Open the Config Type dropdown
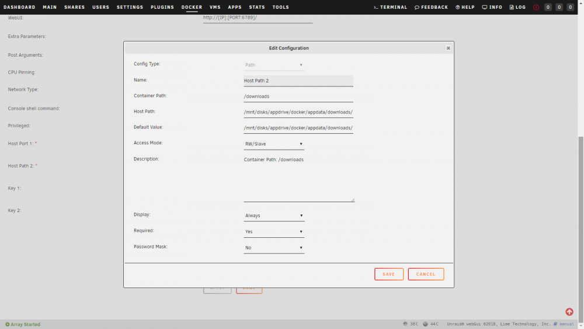This screenshot has height=329, width=584. click(x=274, y=65)
